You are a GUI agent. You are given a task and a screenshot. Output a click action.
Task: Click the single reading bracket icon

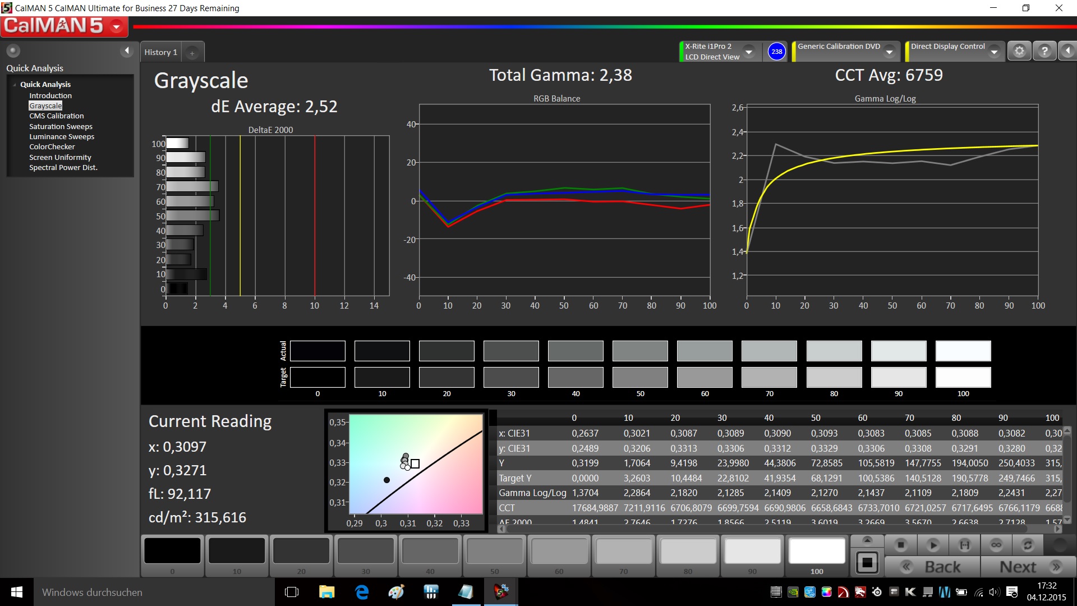pyautogui.click(x=964, y=545)
